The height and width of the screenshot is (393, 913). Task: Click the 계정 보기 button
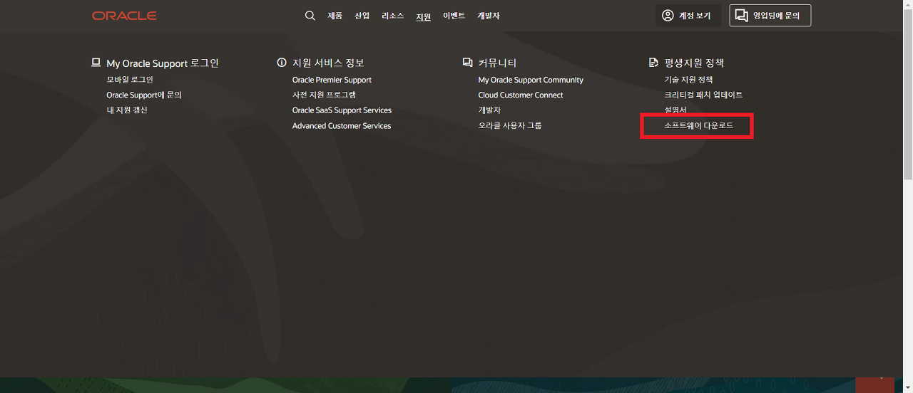tap(688, 16)
